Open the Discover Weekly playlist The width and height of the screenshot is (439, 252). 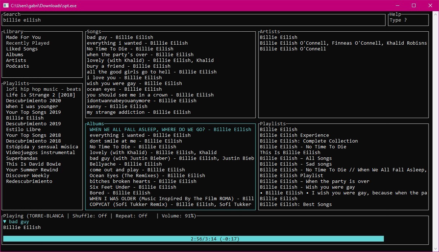(28, 176)
